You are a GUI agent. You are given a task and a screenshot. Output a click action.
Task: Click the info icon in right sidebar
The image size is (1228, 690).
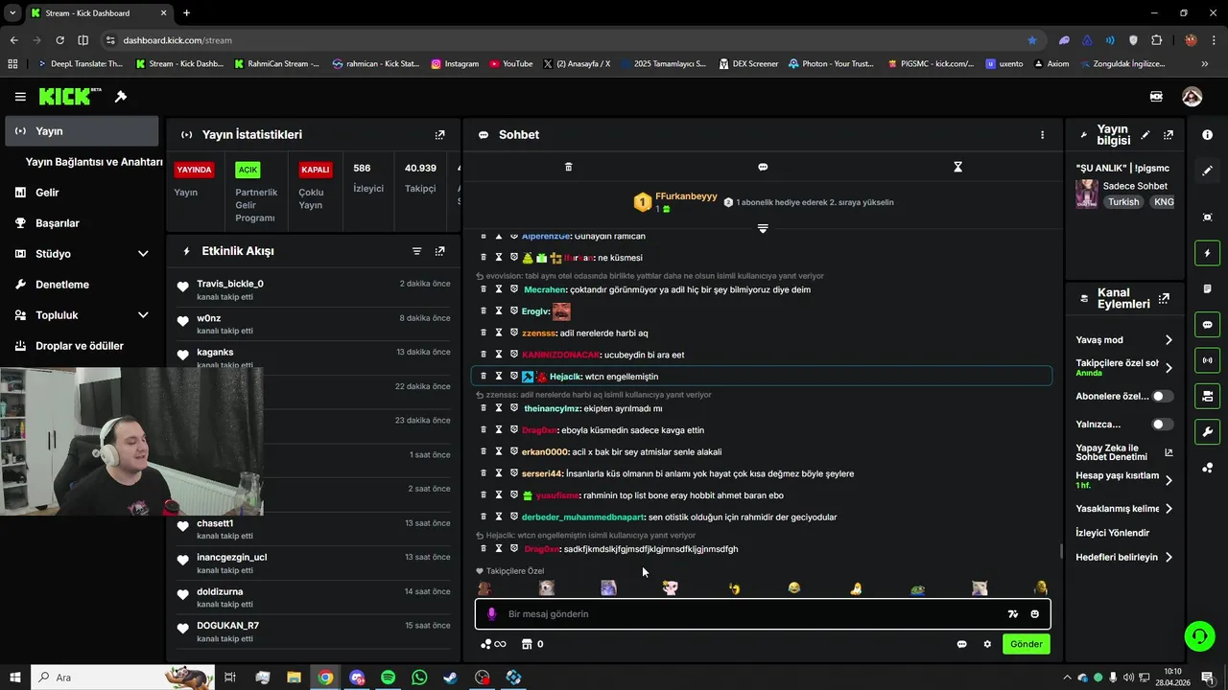1207,135
